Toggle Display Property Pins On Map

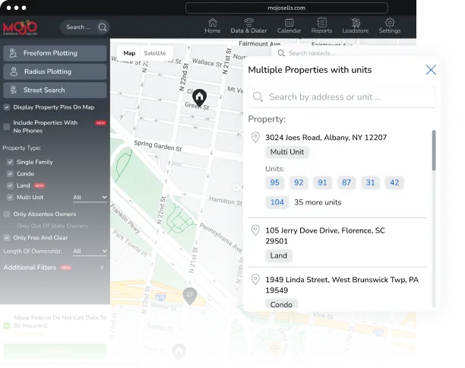point(8,107)
